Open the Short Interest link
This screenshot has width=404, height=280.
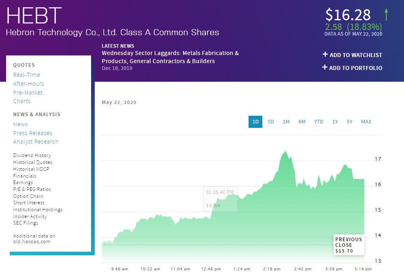[29, 203]
